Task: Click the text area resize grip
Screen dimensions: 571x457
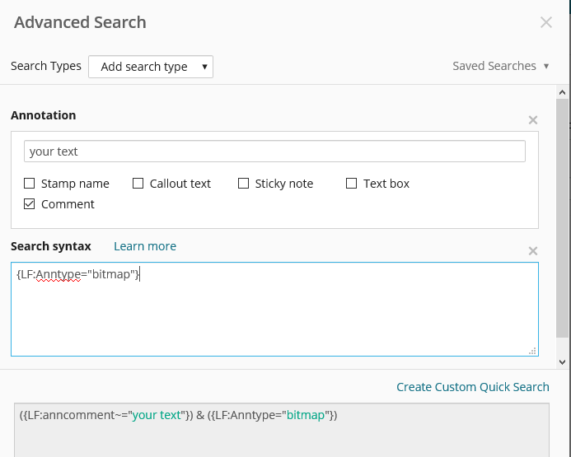Action: [x=532, y=351]
